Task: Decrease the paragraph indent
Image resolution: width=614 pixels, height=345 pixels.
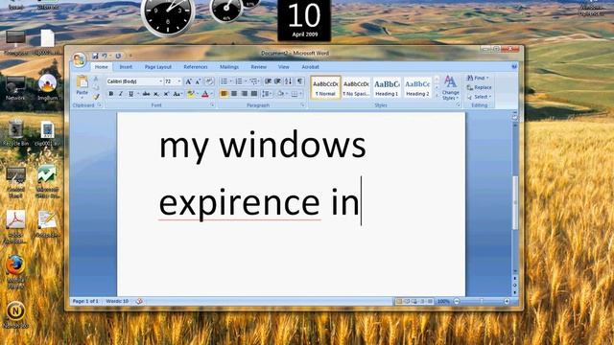Action: coord(269,81)
